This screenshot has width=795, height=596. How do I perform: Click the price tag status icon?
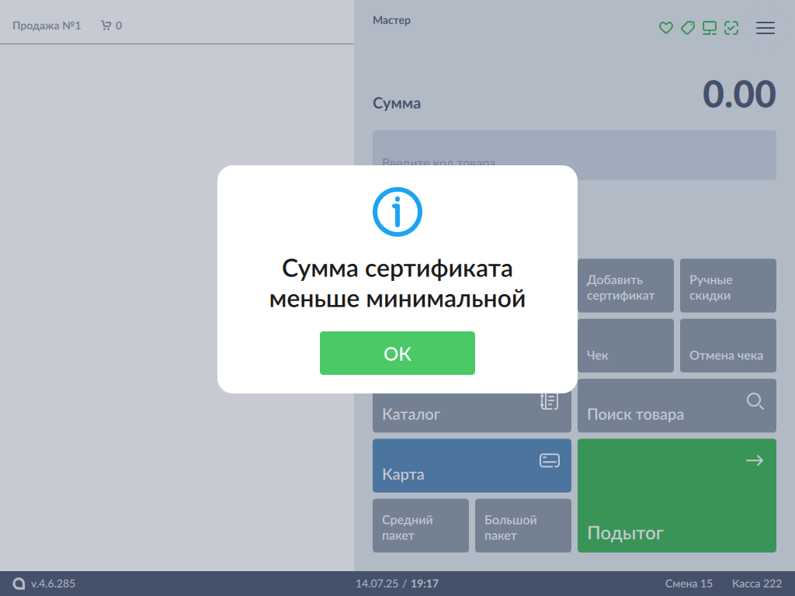(687, 28)
